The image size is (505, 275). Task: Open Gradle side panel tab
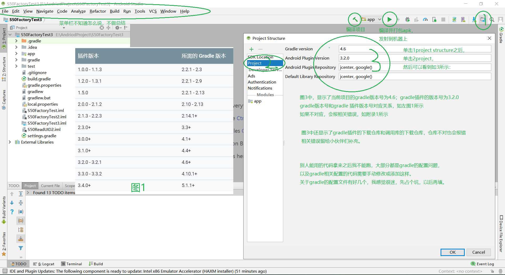501,35
